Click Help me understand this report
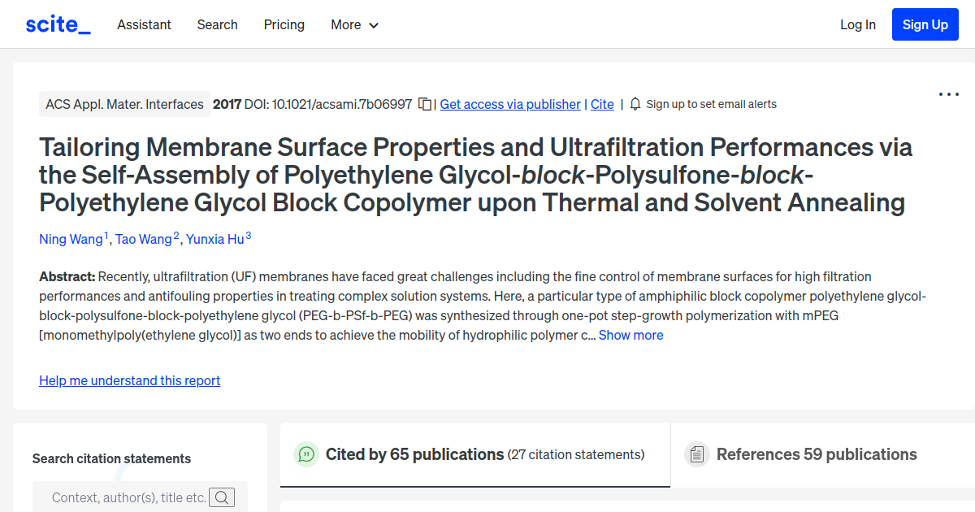This screenshot has height=512, width=975. point(129,380)
